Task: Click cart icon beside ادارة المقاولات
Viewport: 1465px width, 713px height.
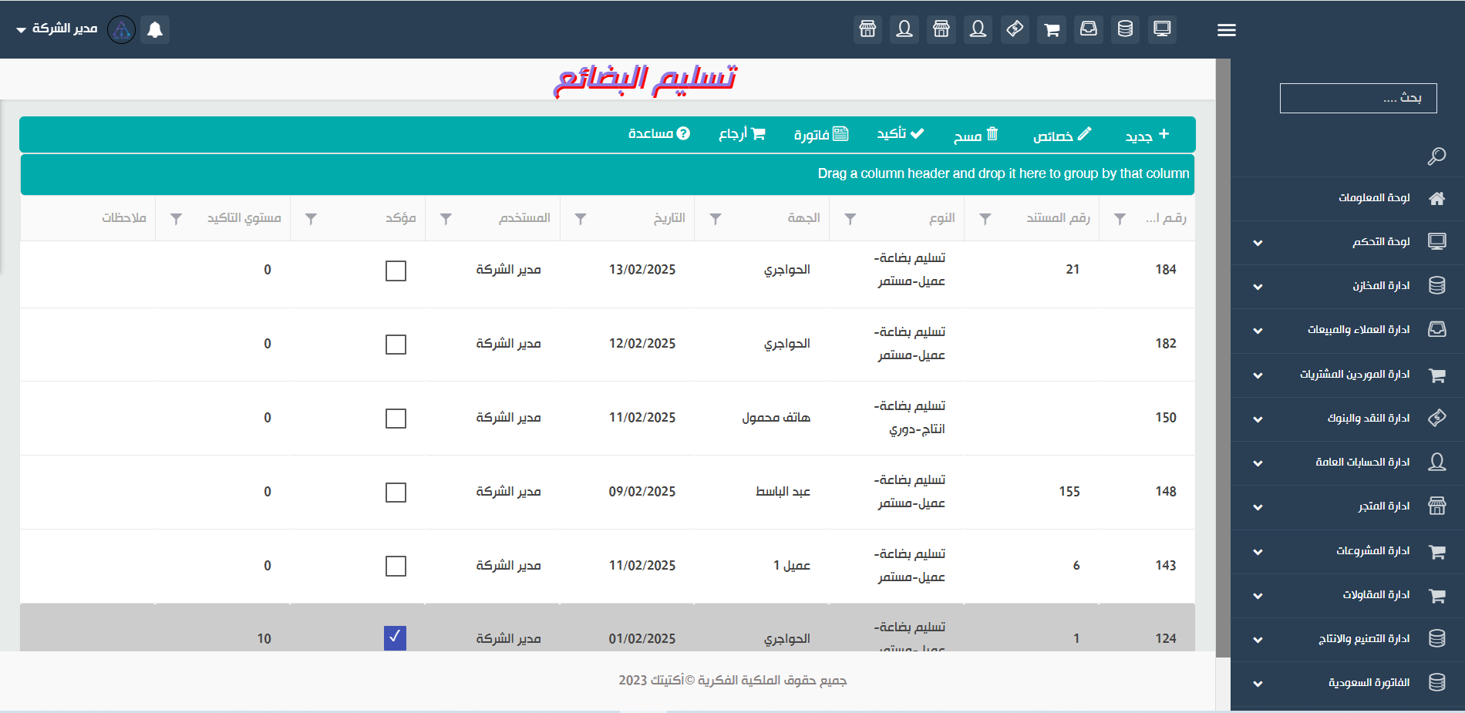Action: click(x=1436, y=595)
